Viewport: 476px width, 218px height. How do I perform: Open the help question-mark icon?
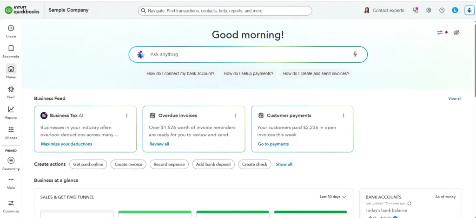tap(442, 10)
